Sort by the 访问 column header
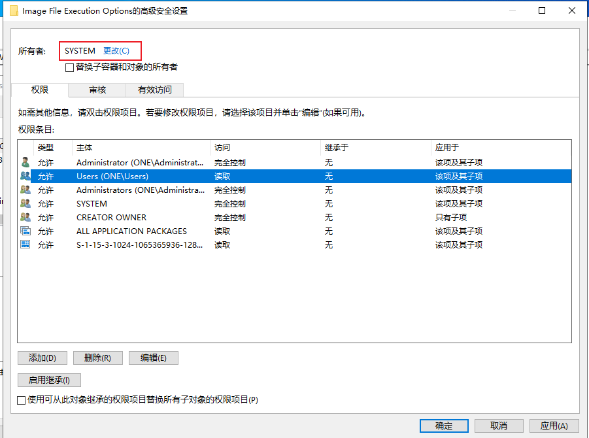 (x=265, y=148)
